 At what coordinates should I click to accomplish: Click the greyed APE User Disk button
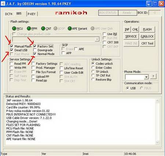tap(92, 29)
